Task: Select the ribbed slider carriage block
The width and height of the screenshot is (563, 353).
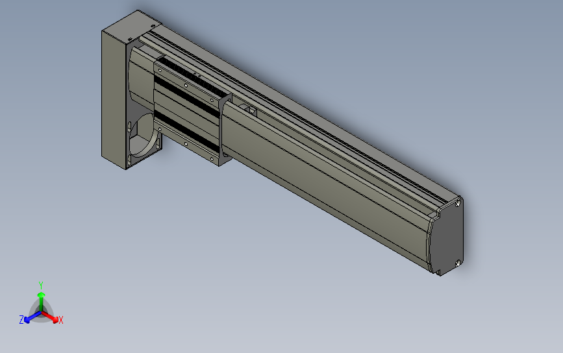Action: coord(192,110)
